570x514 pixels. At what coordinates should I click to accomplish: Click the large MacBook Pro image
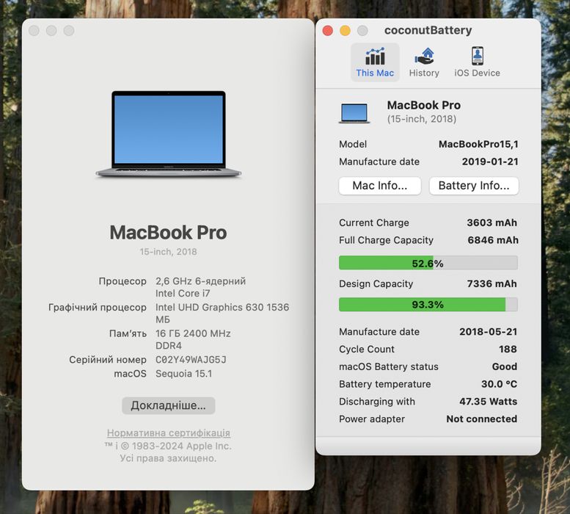pos(168,134)
